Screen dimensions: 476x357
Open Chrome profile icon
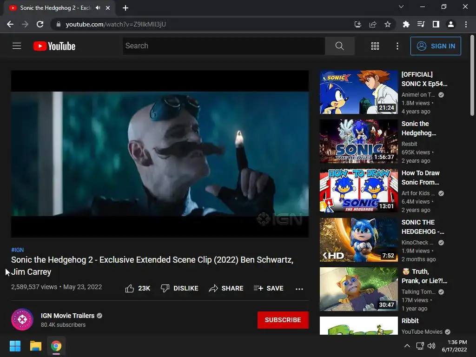click(x=451, y=24)
